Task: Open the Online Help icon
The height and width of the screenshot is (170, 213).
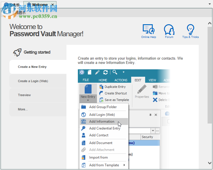Action: point(149,29)
